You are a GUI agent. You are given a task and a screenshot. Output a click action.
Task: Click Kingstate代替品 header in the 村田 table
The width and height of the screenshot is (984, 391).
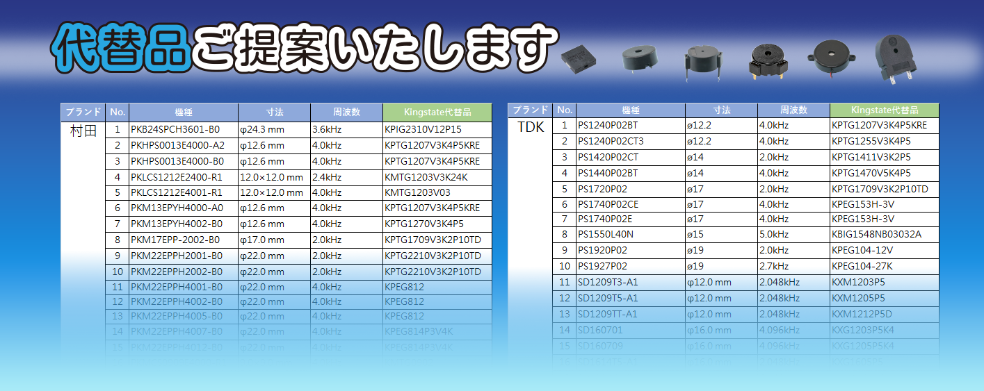(x=437, y=112)
